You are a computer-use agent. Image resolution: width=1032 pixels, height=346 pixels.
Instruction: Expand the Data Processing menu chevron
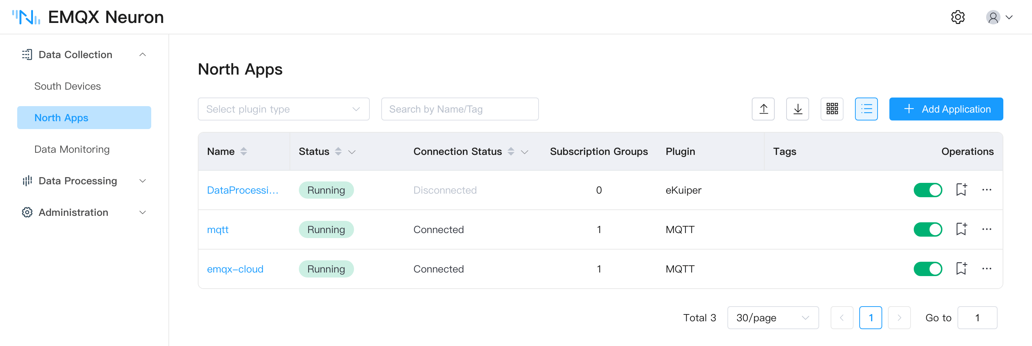point(142,181)
